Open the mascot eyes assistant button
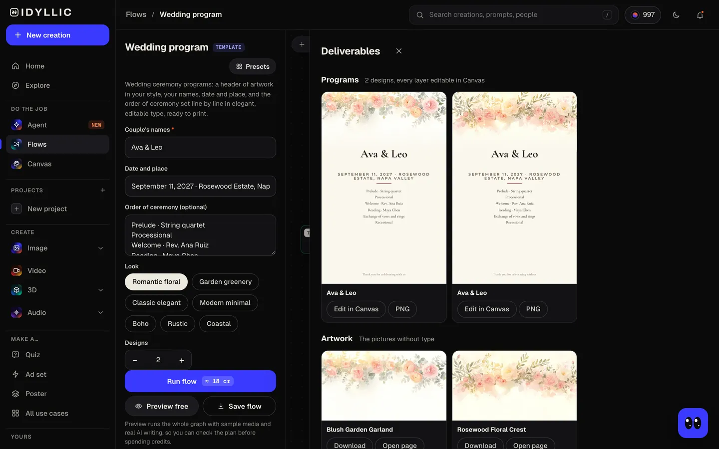Screen dimensions: 719x449 pyautogui.click(x=693, y=423)
